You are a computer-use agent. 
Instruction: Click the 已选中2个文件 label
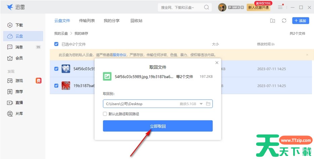(x=74, y=44)
